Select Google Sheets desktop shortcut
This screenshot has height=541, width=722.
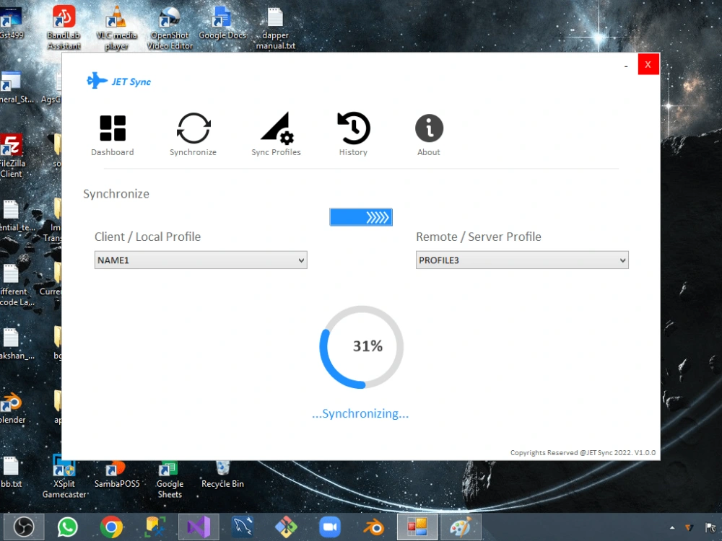point(170,480)
